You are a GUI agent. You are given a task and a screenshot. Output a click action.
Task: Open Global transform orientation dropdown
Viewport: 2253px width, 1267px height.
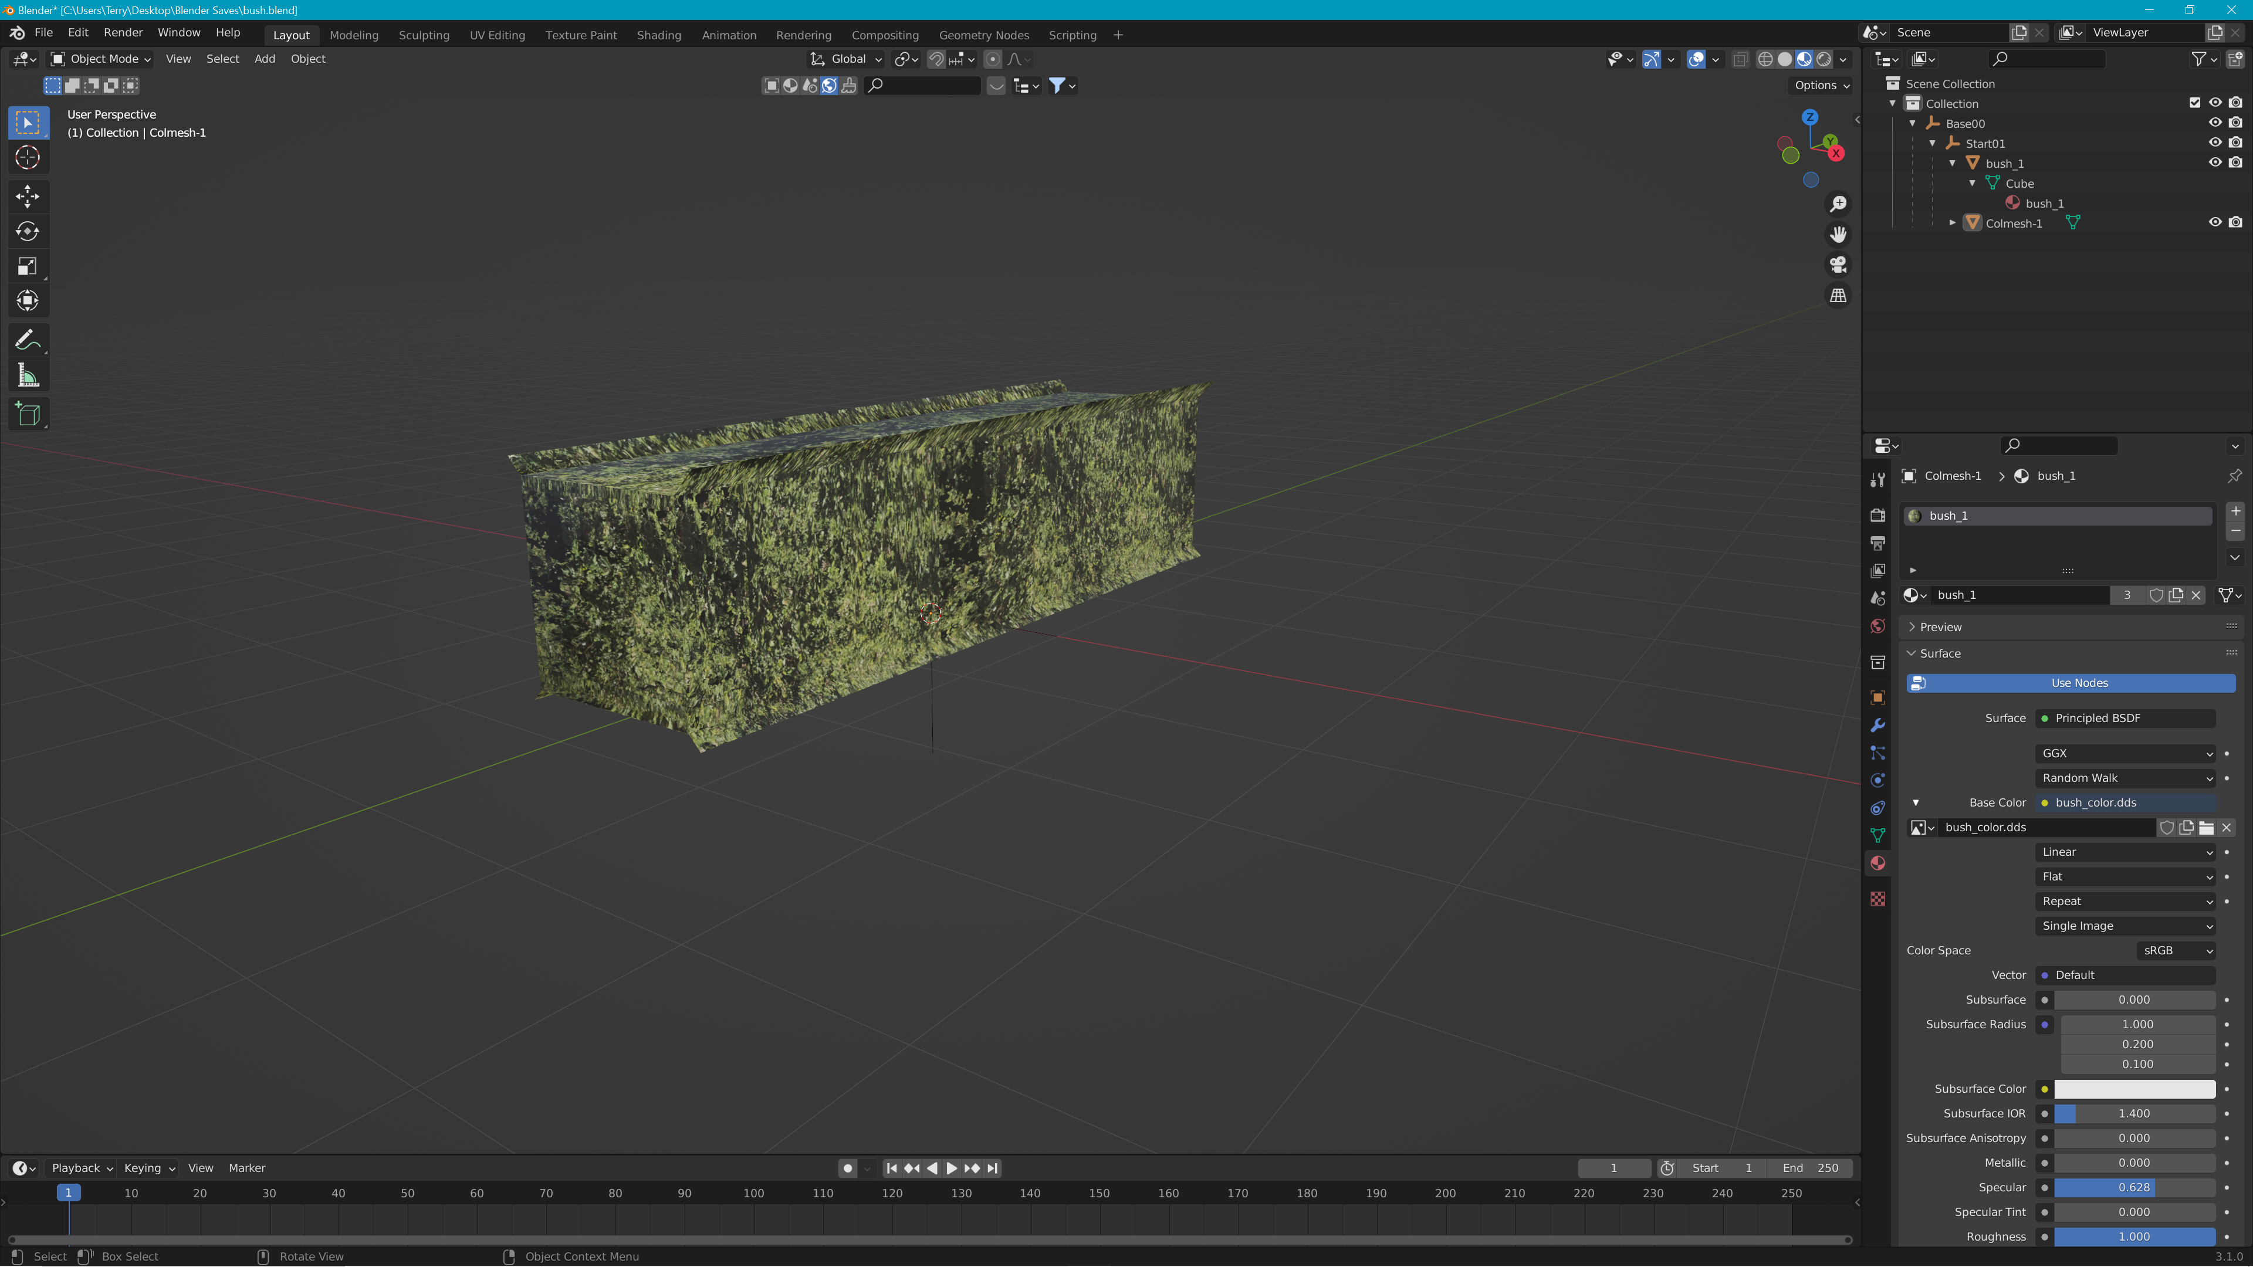click(845, 59)
